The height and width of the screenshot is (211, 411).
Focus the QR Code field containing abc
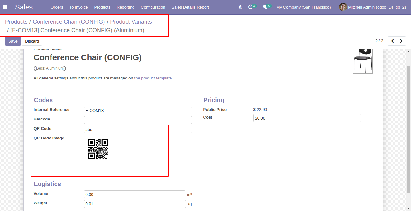[138, 129]
